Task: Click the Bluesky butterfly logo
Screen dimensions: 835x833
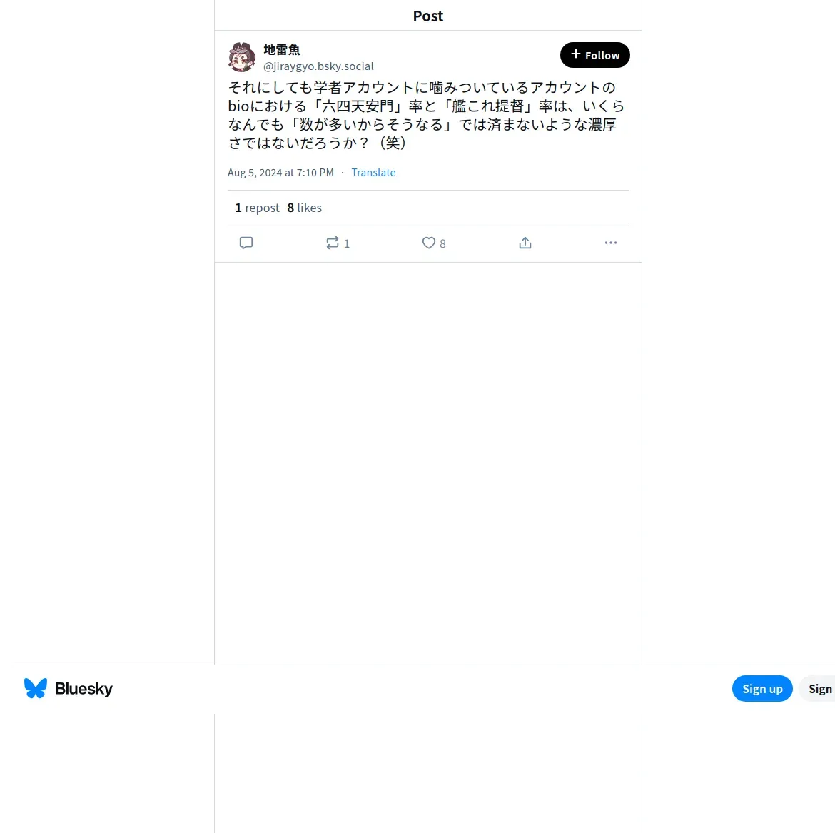Action: (x=36, y=688)
